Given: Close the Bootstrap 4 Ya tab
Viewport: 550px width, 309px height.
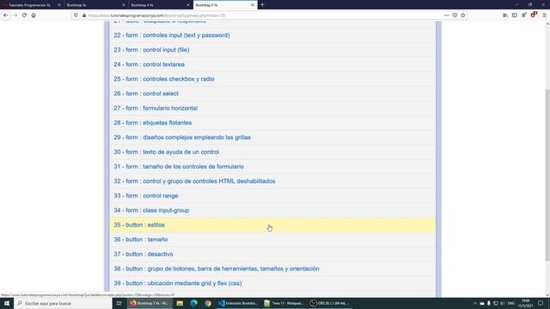Looking at the screenshot, I should (x=188, y=5).
